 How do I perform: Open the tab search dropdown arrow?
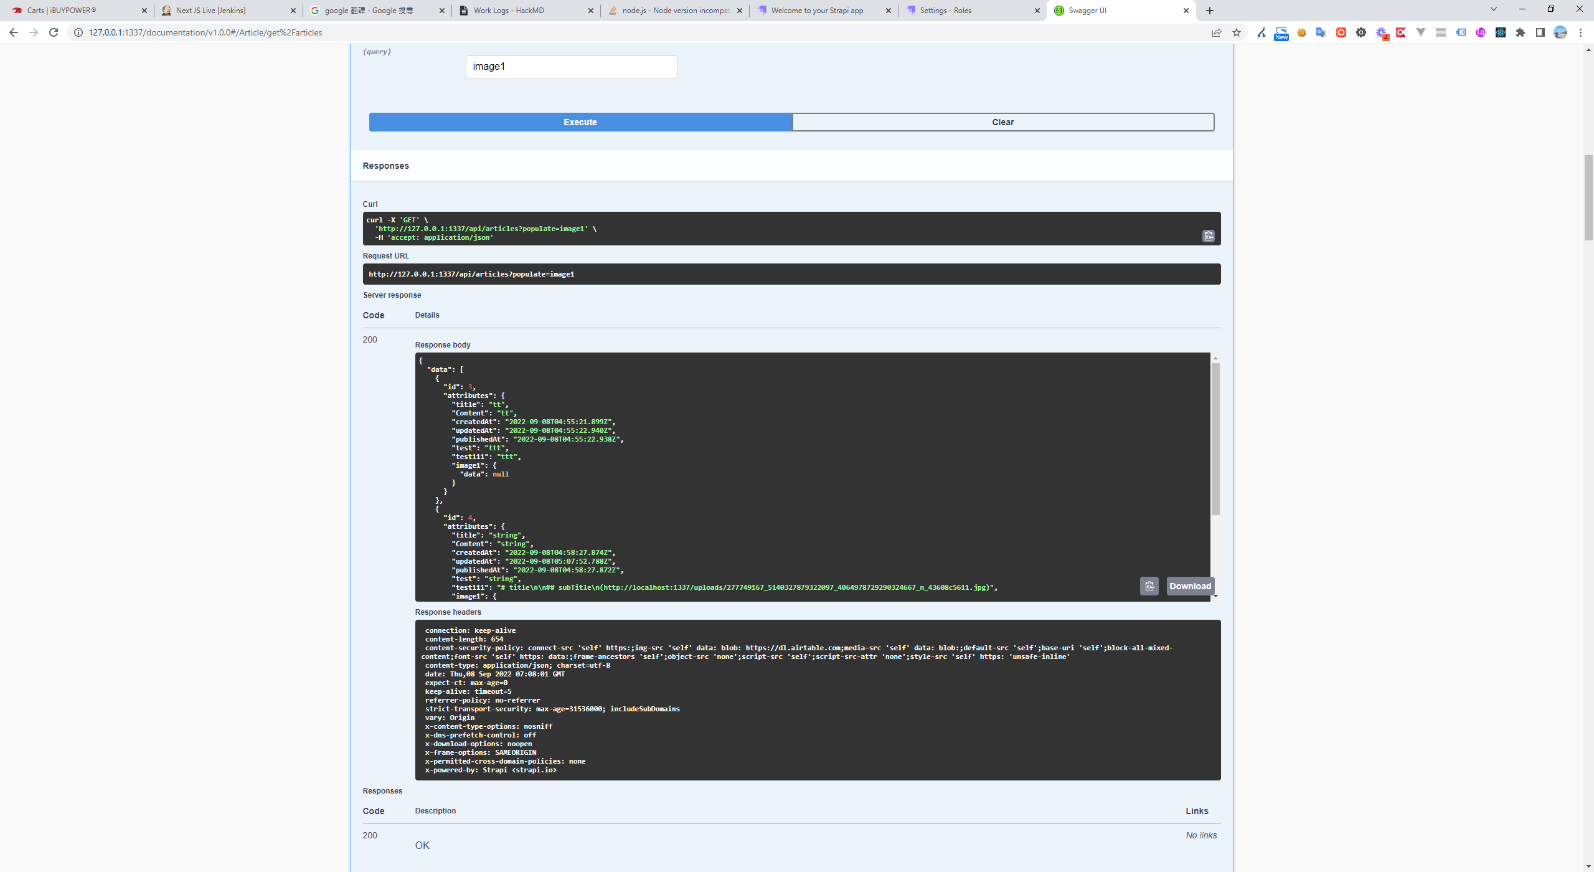click(x=1493, y=9)
